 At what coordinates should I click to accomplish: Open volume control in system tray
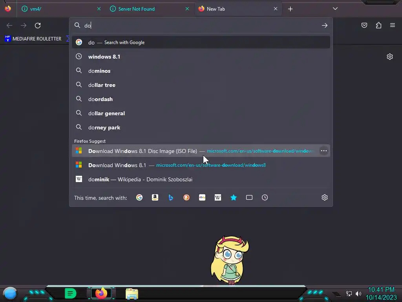tap(358, 293)
